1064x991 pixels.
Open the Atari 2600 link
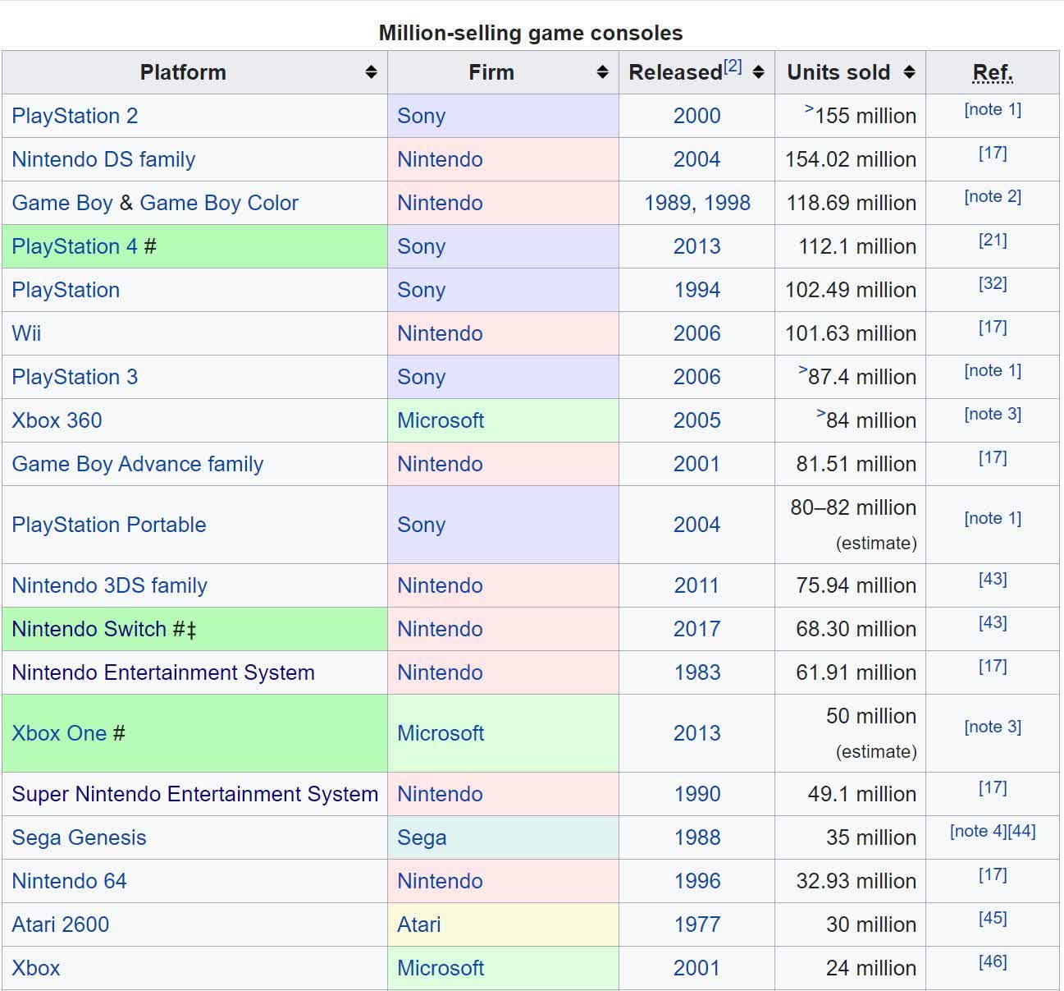(x=60, y=924)
